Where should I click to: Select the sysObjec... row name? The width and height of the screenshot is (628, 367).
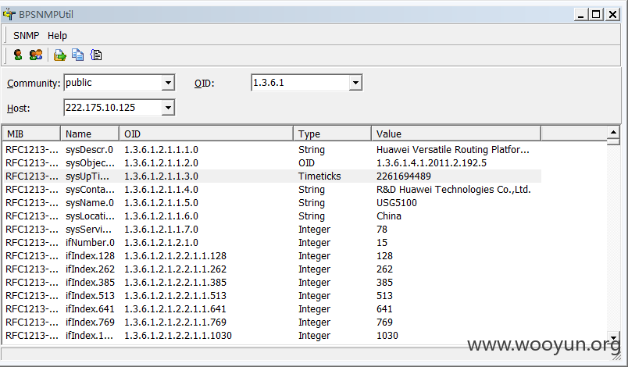coord(90,163)
